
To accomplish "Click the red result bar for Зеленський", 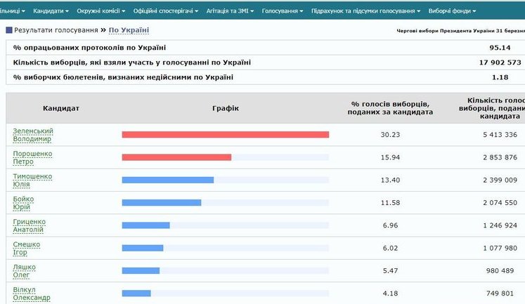I will coord(226,134).
